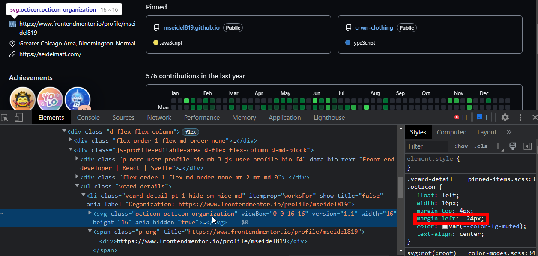Toggle the :hov element state panel

pos(461,146)
